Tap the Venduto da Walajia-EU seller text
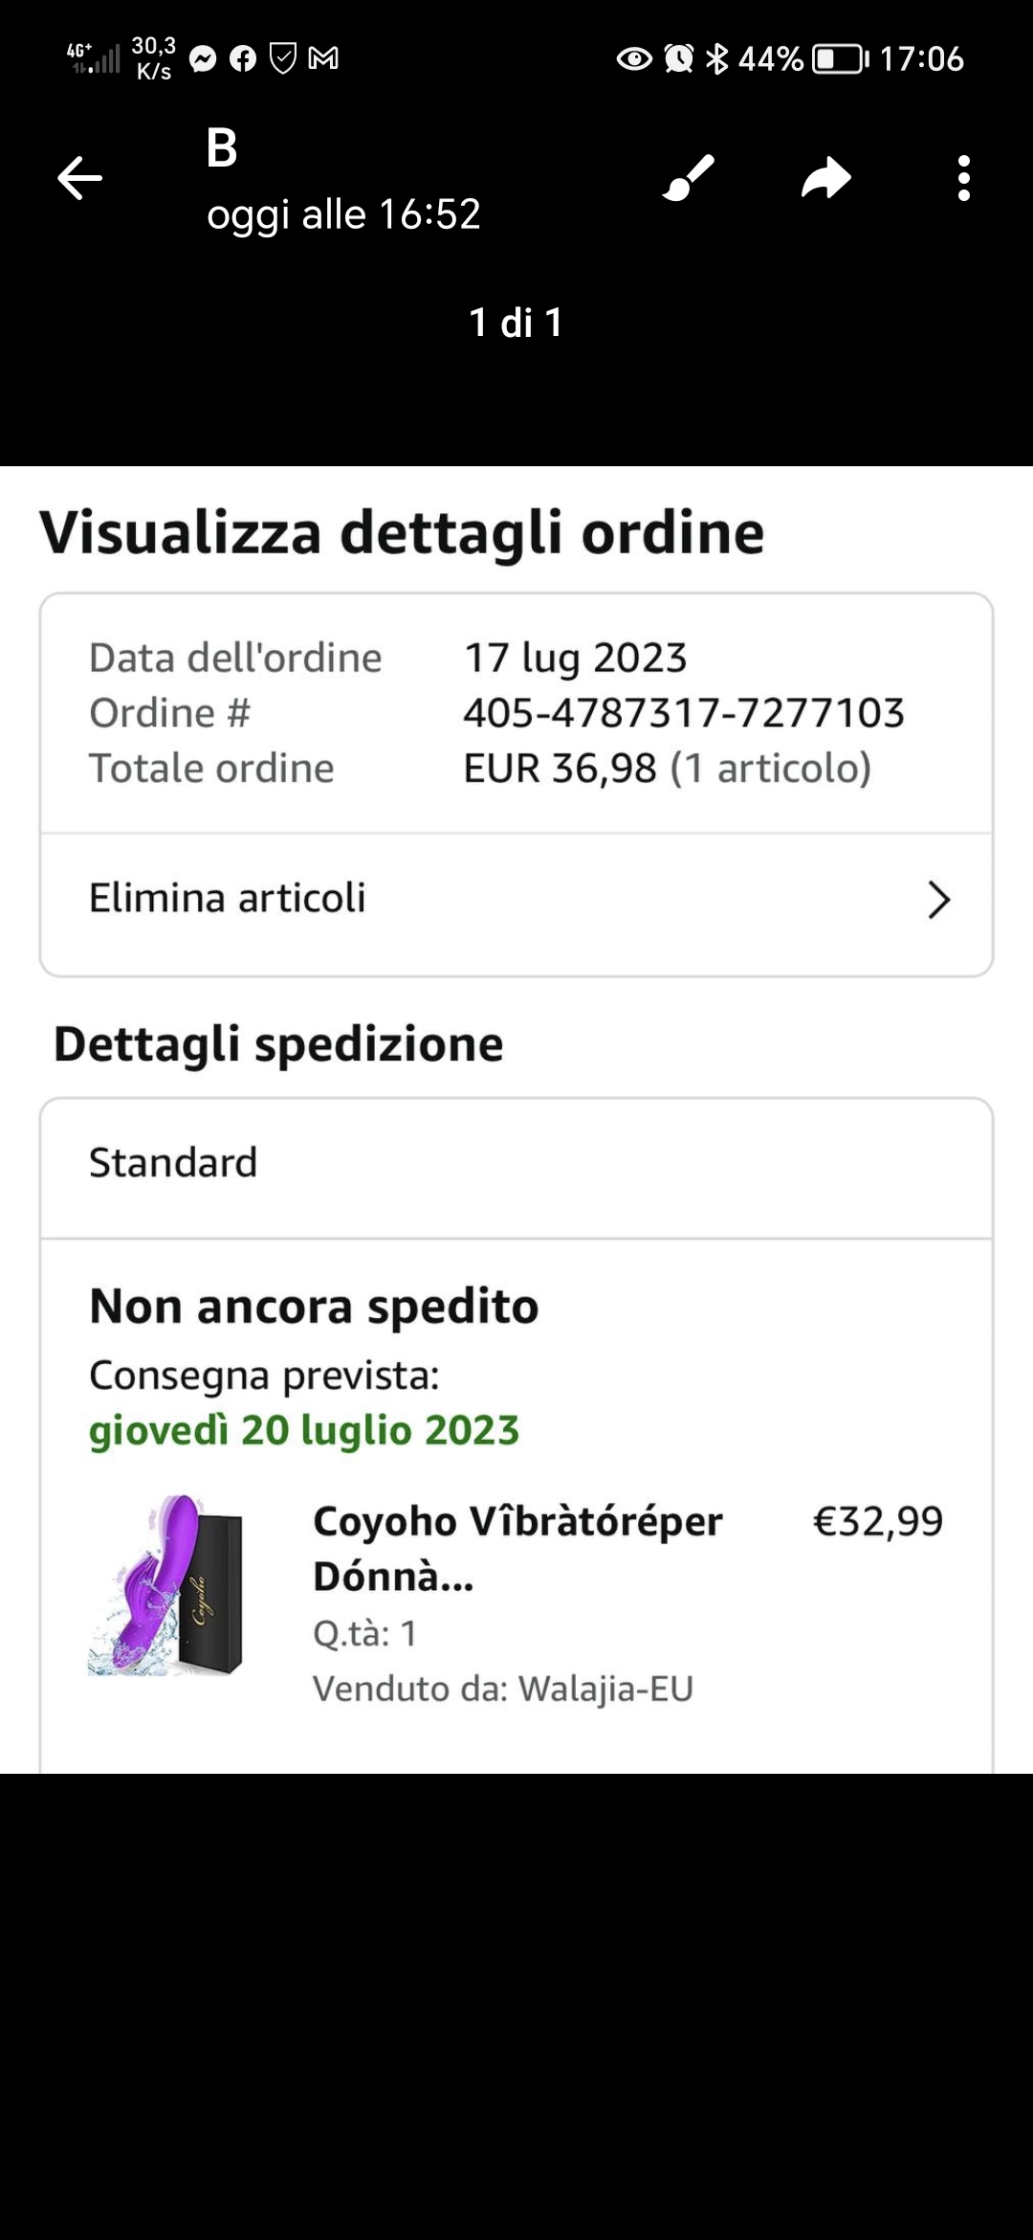1033x2240 pixels. tap(502, 1689)
